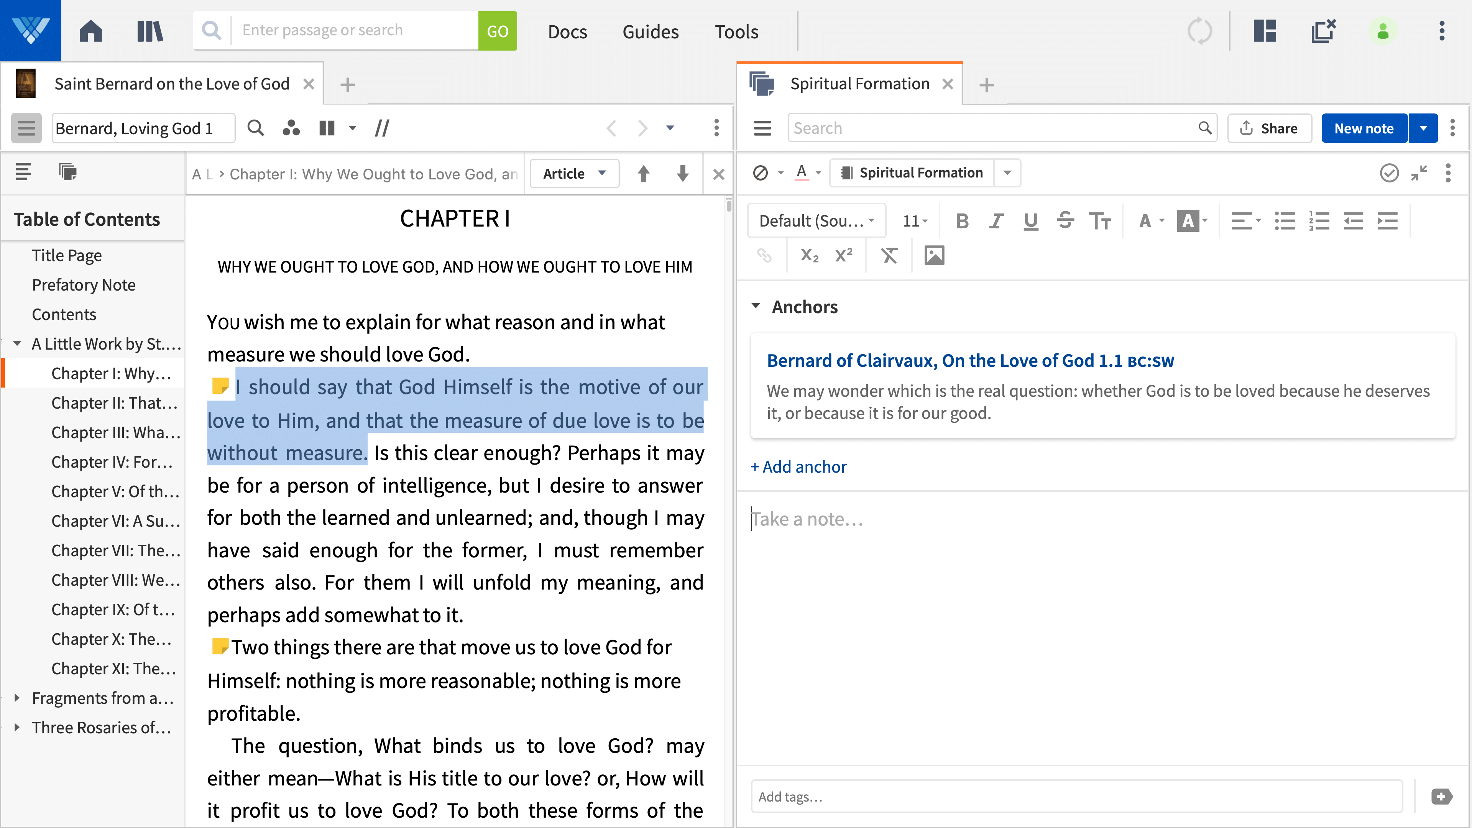Open Chapter VII in table of contents
This screenshot has width=1472, height=828.
pyautogui.click(x=115, y=550)
